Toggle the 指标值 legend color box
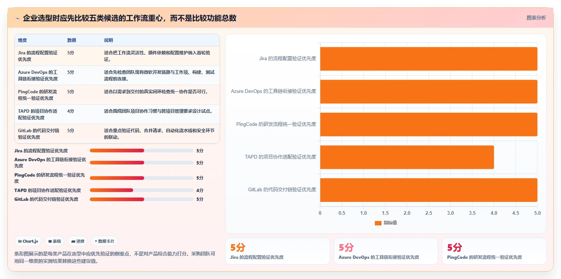Image resolution: width=561 pixels, height=279 pixels. click(378, 223)
